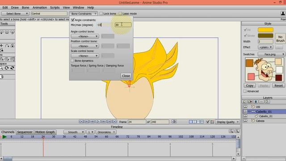Viewport: 286px width, 161px height.
Task: Click the Duplicate Layer icon
Action: pos(250,102)
